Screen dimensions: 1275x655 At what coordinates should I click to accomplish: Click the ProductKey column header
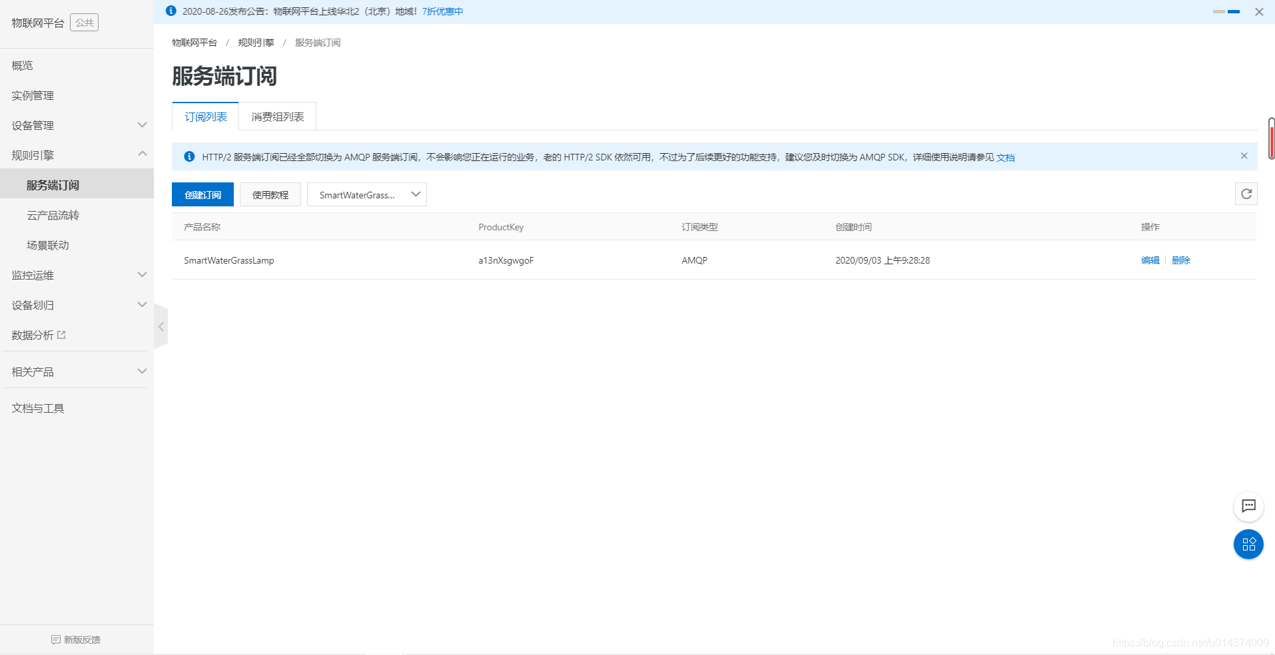pyautogui.click(x=501, y=227)
